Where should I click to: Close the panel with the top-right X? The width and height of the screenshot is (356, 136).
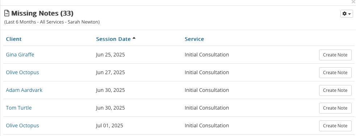tap(353, 1)
